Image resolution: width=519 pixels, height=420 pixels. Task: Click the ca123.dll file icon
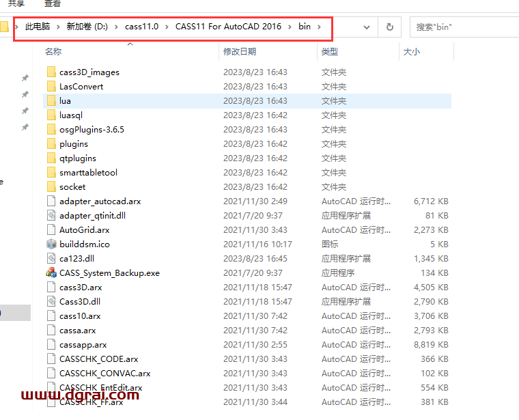51,258
